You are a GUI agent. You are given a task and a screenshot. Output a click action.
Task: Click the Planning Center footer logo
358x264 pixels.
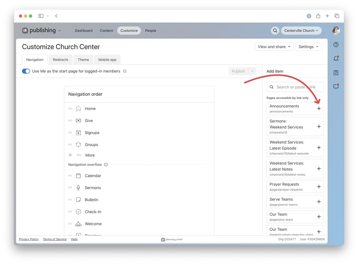pos(172,239)
